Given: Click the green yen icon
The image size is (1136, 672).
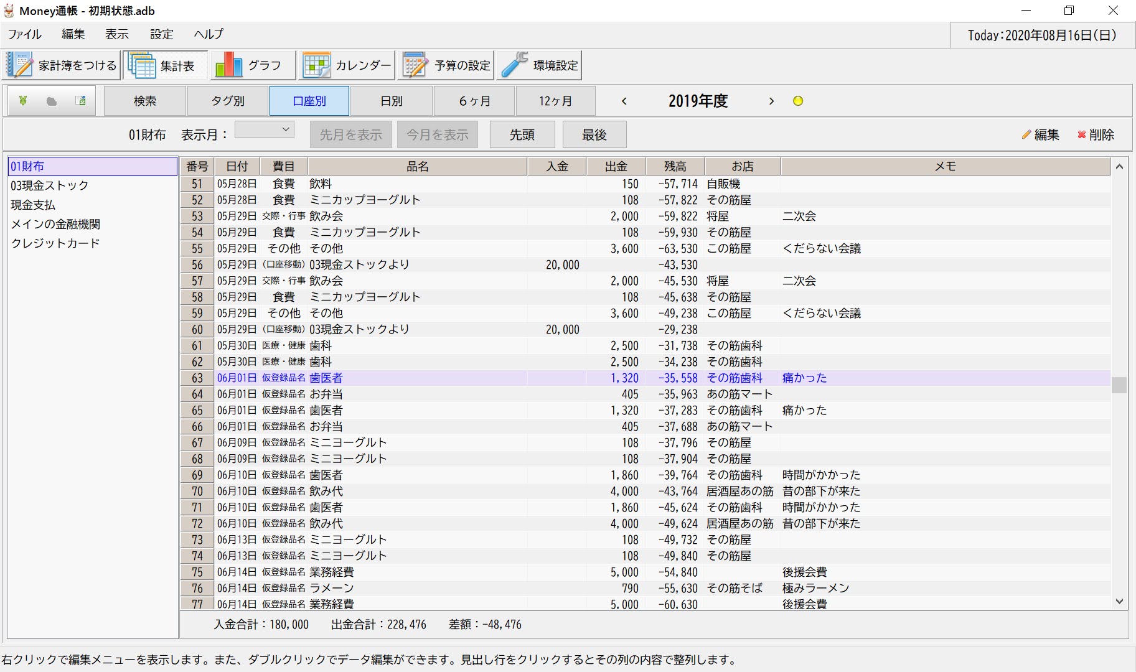Looking at the screenshot, I should (23, 101).
